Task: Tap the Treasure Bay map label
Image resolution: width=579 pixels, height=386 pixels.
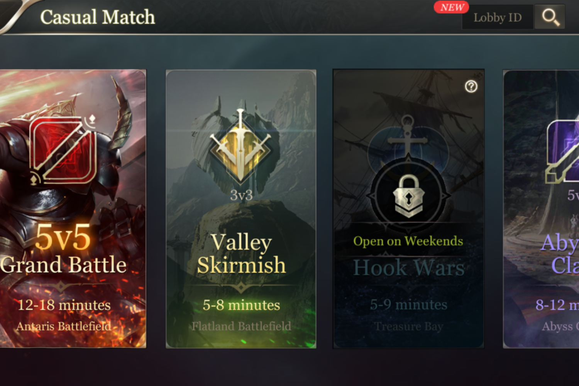Action: [409, 327]
